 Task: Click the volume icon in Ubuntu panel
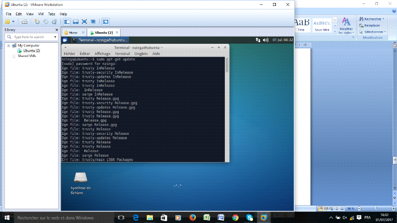click(x=266, y=40)
